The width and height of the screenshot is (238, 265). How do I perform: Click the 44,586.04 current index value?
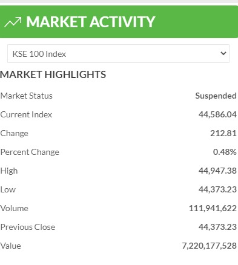[217, 114]
